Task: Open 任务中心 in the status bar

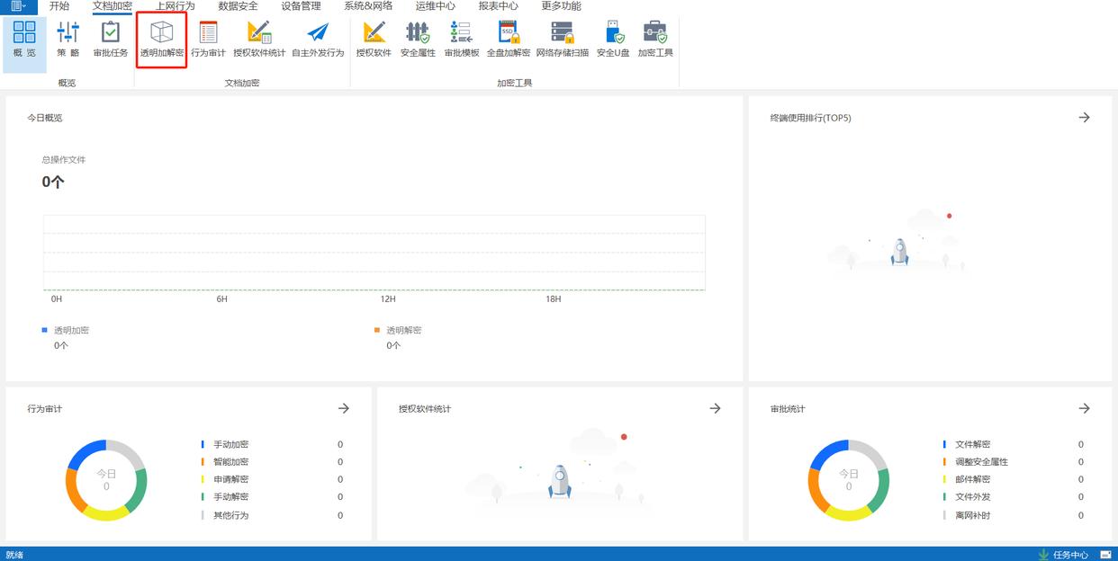Action: 1063,555
